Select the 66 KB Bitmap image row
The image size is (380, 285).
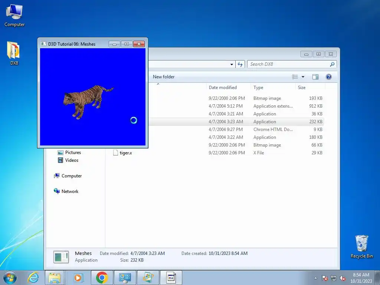pyautogui.click(x=236, y=145)
